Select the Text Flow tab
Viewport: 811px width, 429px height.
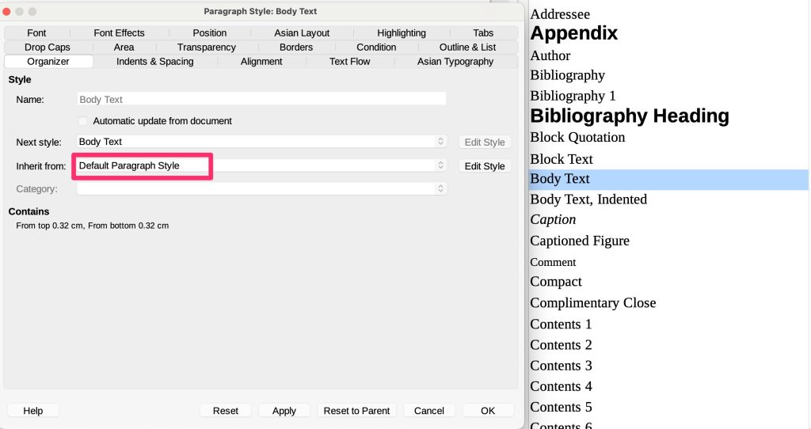click(349, 62)
